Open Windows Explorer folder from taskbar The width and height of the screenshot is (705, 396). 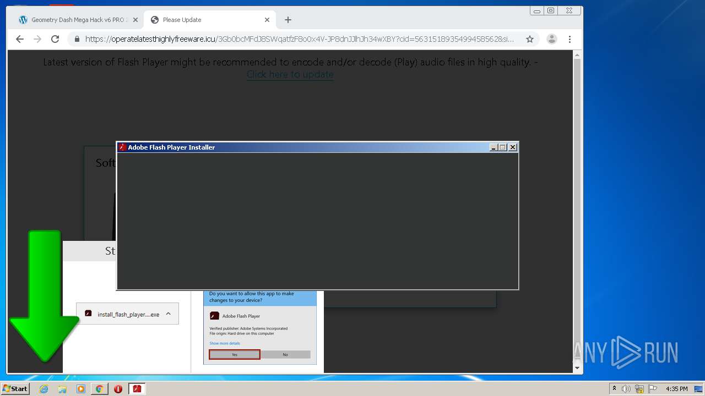62,389
